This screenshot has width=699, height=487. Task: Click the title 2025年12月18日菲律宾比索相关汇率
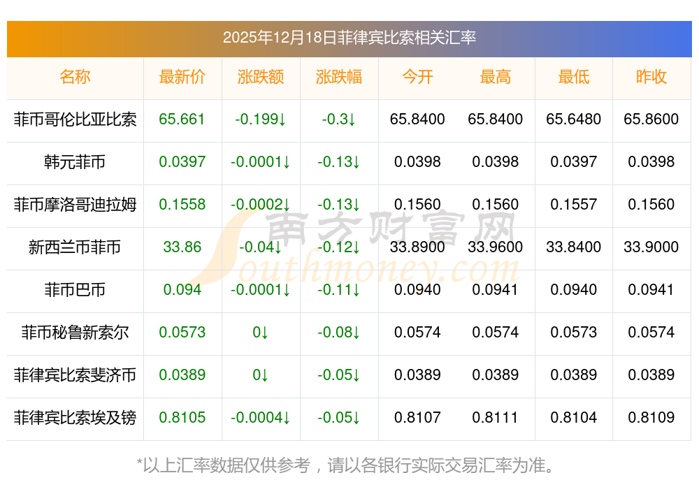click(x=349, y=38)
